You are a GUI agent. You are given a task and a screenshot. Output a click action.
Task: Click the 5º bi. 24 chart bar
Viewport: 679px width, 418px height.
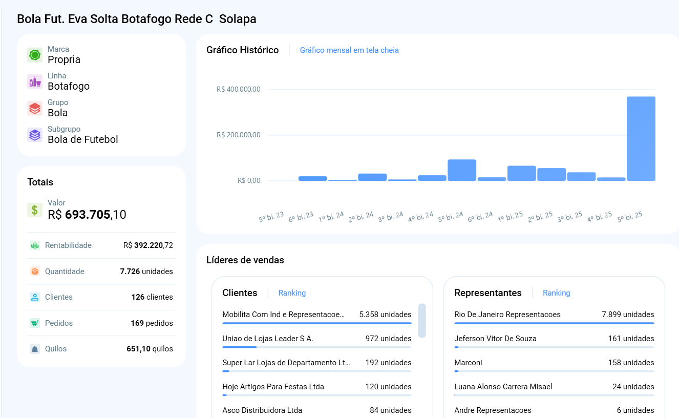(462, 170)
